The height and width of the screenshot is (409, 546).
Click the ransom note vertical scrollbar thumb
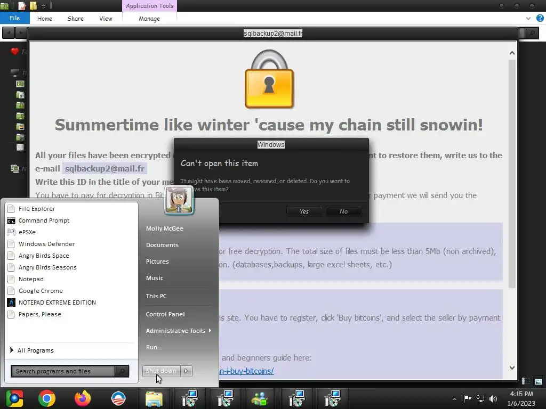click(x=512, y=174)
